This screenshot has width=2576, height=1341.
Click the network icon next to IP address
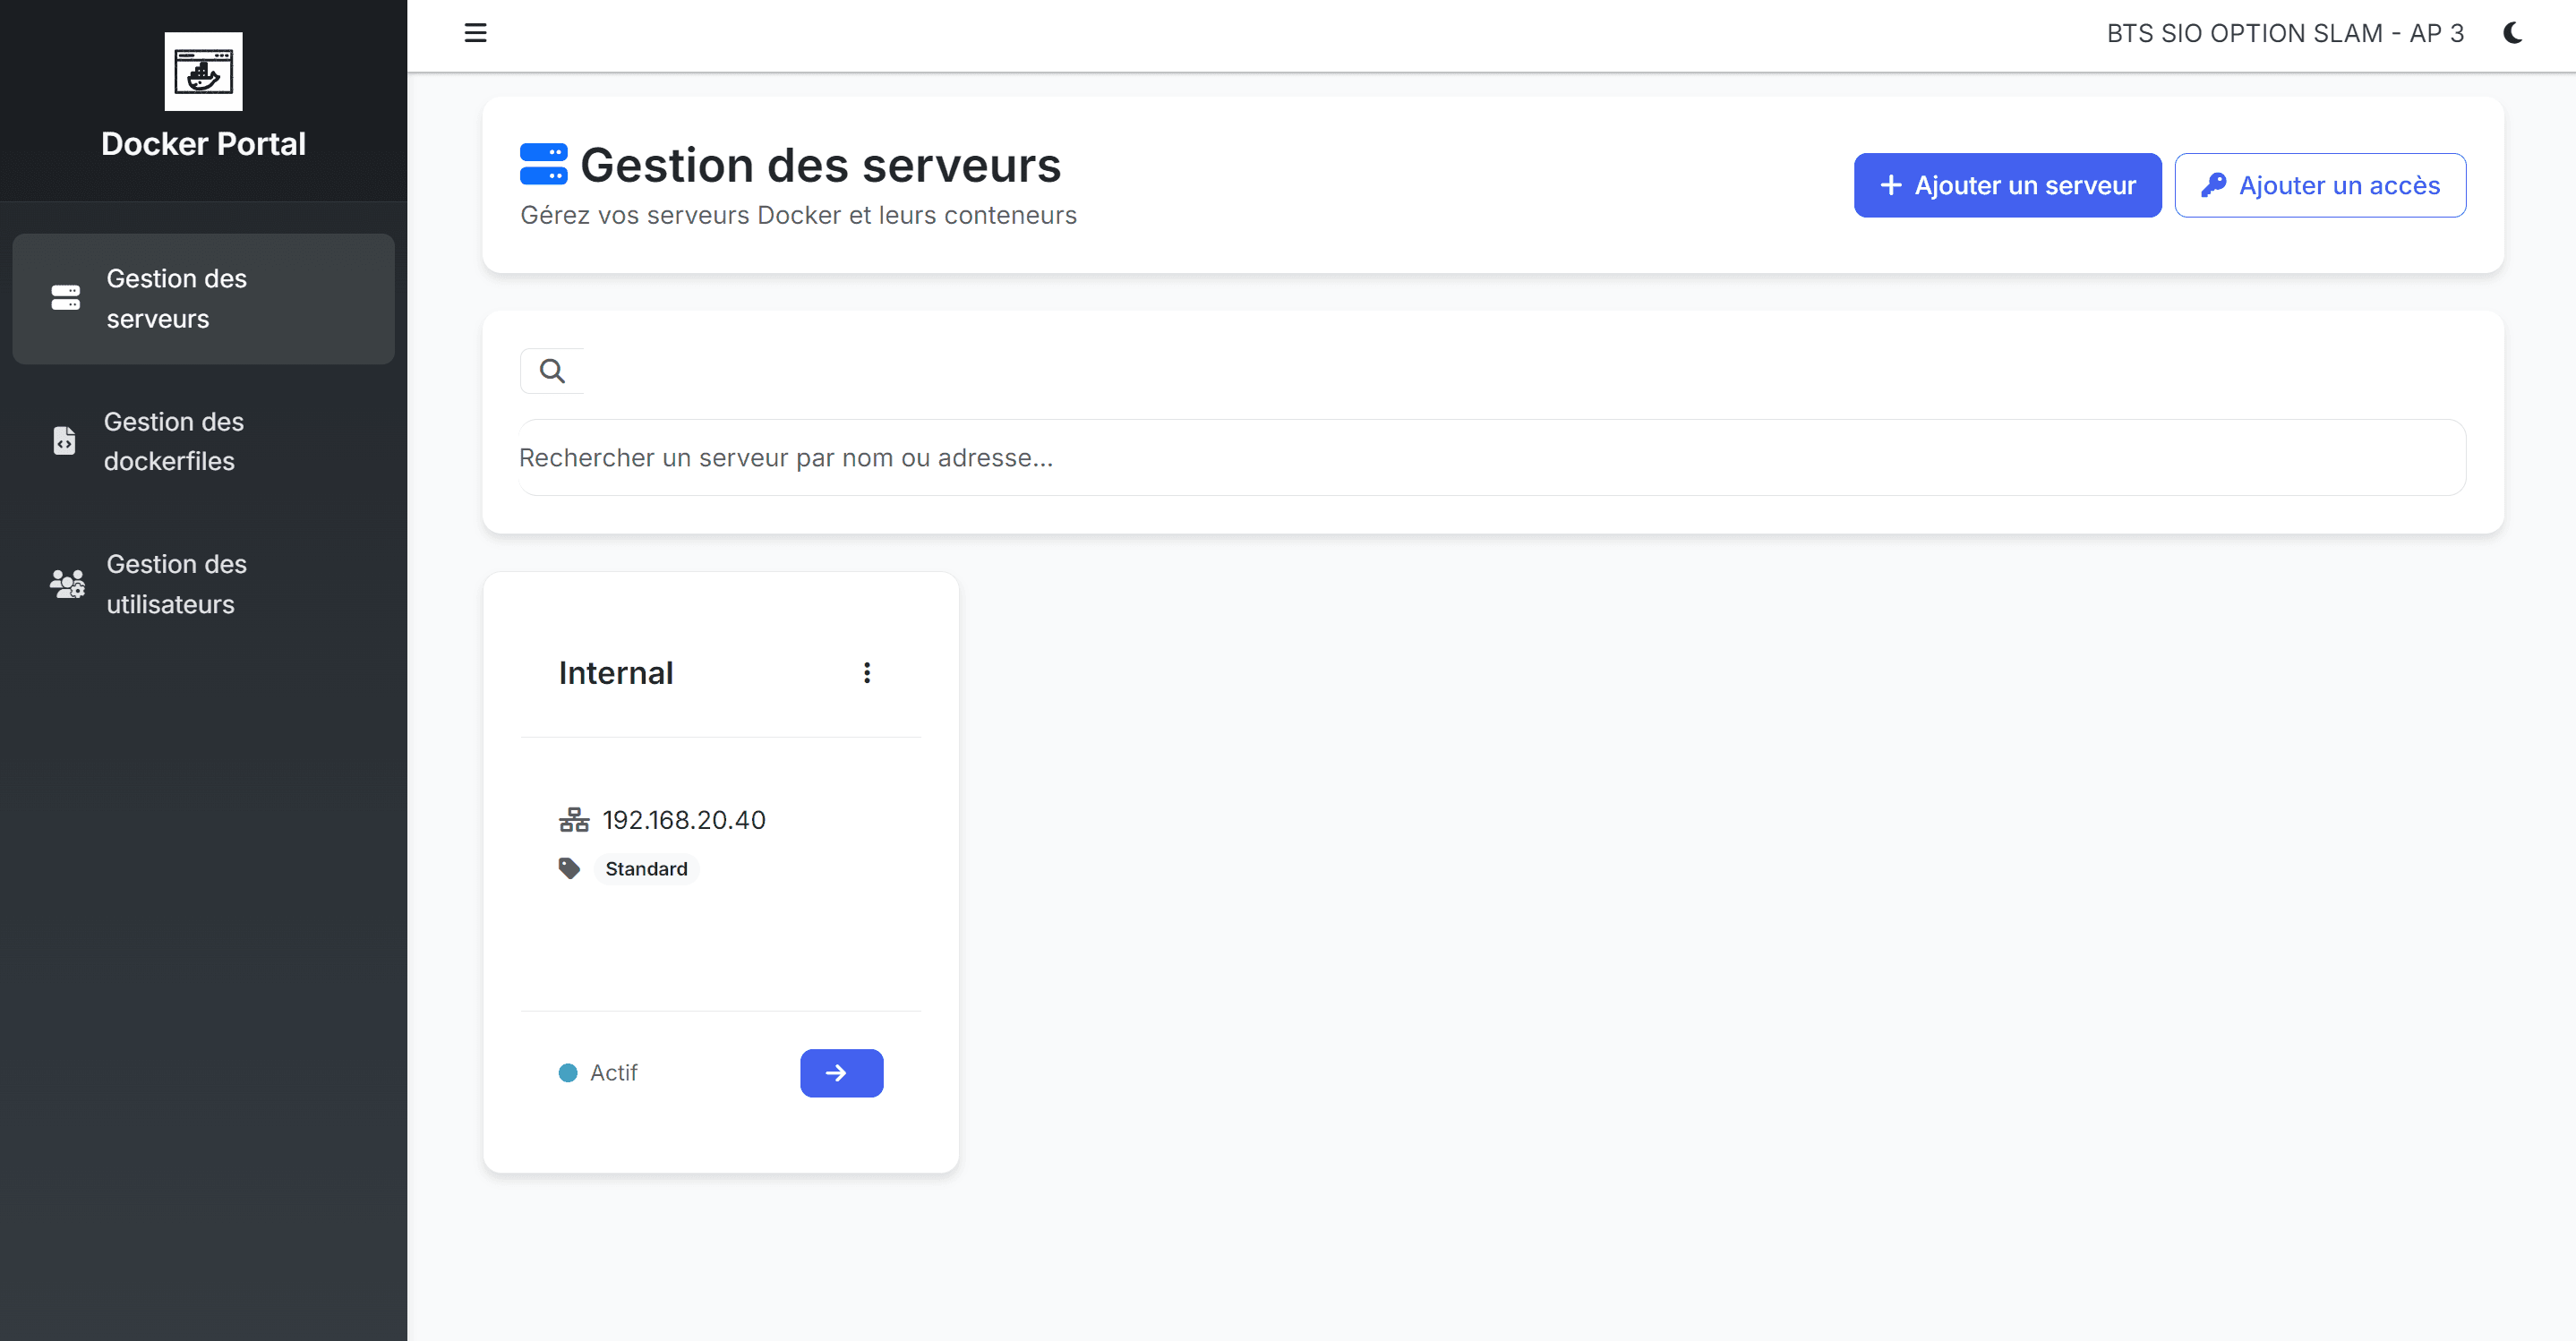click(574, 820)
